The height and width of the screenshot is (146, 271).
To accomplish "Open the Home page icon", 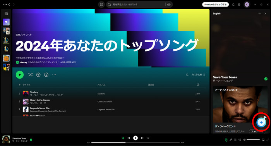I will (x=101, y=5).
